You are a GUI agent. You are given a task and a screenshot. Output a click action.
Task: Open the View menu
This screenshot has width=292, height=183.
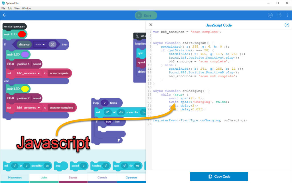click(x=17, y=8)
